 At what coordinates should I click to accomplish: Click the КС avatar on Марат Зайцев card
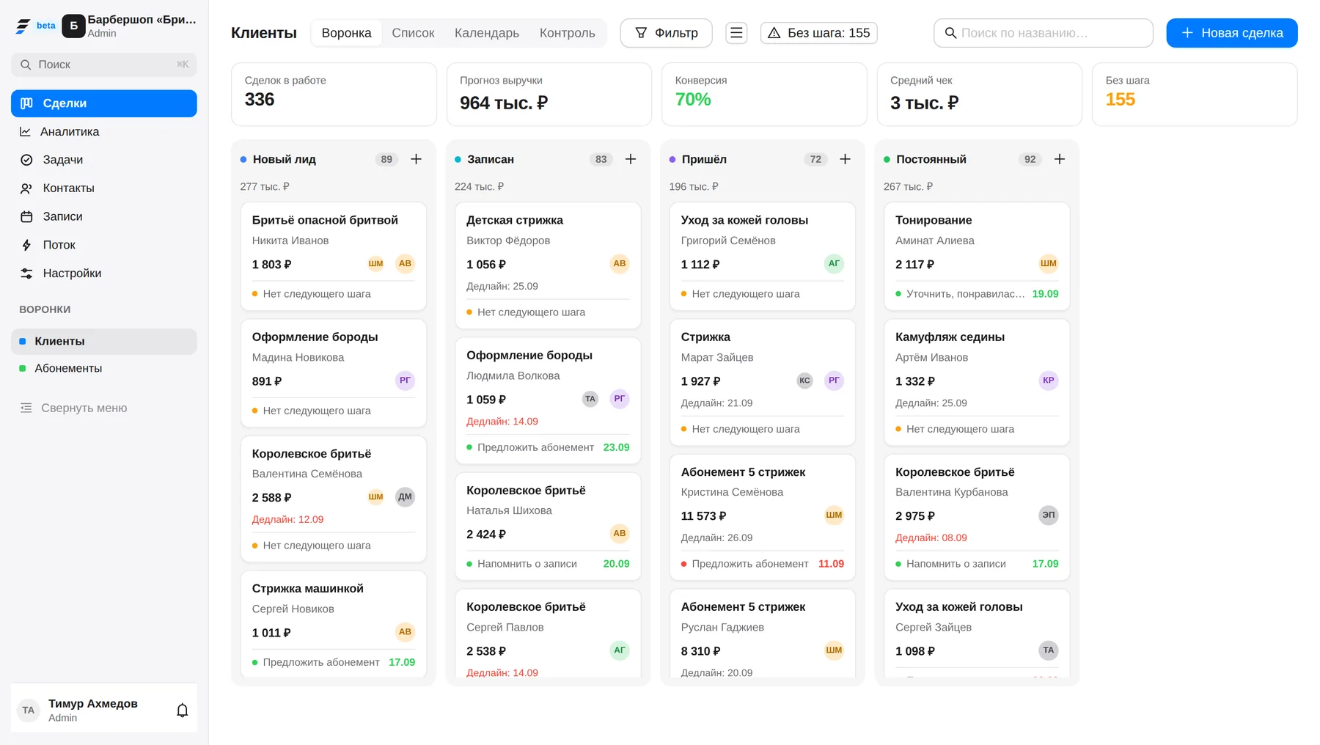click(804, 381)
